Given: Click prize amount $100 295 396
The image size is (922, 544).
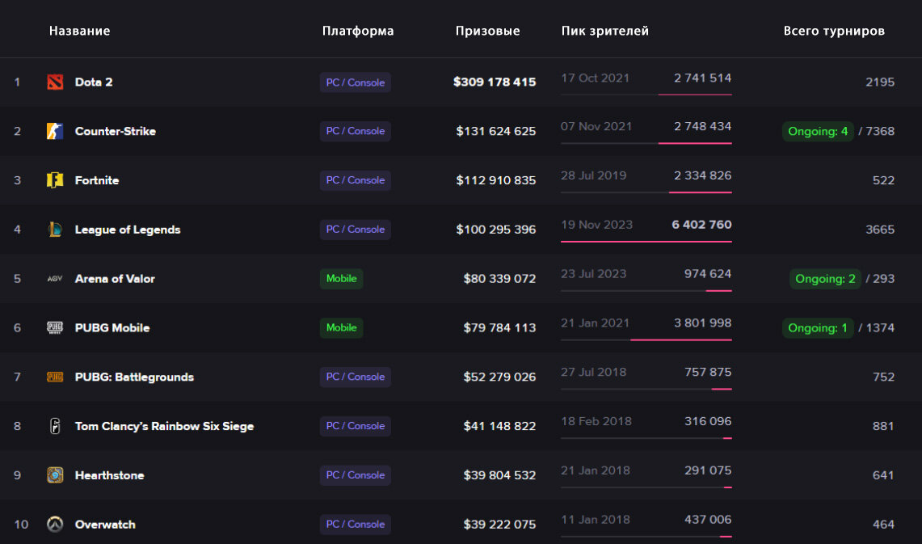Looking at the screenshot, I should pos(495,230).
